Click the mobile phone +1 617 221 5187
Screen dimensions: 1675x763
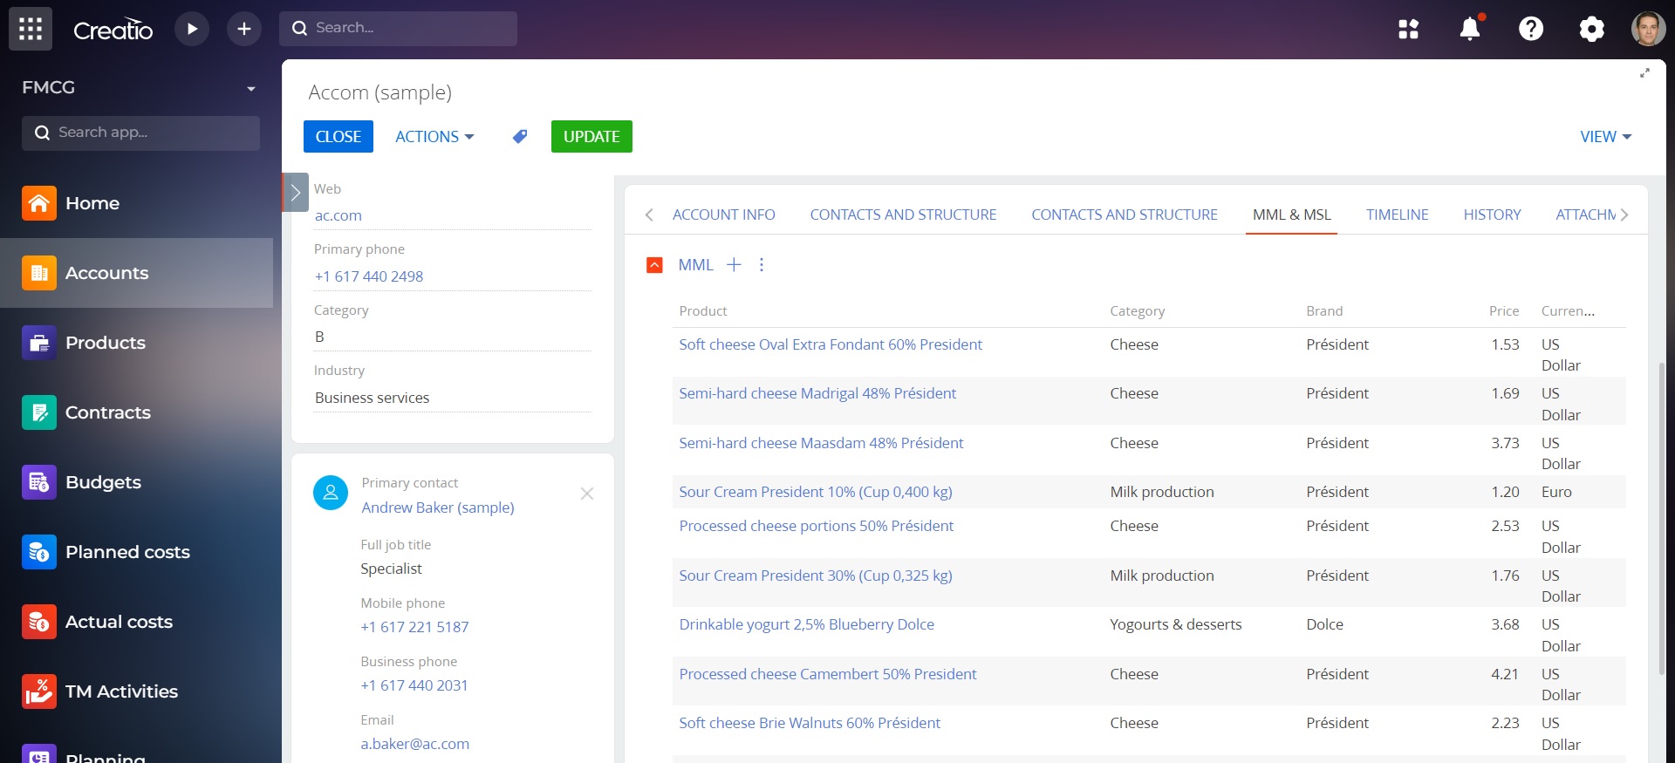coord(414,627)
